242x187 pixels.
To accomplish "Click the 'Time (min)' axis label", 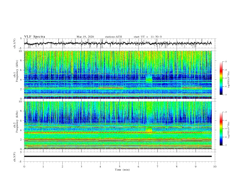I will point(122,170).
